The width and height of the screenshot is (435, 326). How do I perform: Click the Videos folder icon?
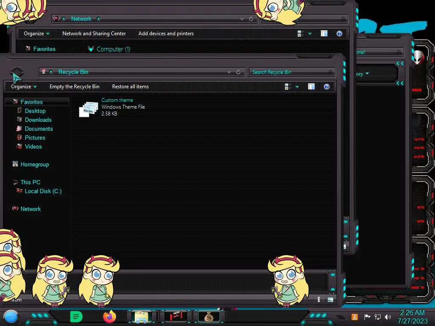20,146
